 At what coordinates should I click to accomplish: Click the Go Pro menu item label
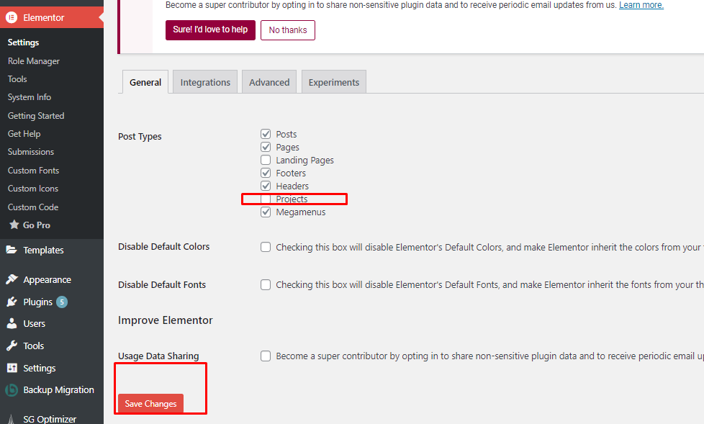(37, 225)
